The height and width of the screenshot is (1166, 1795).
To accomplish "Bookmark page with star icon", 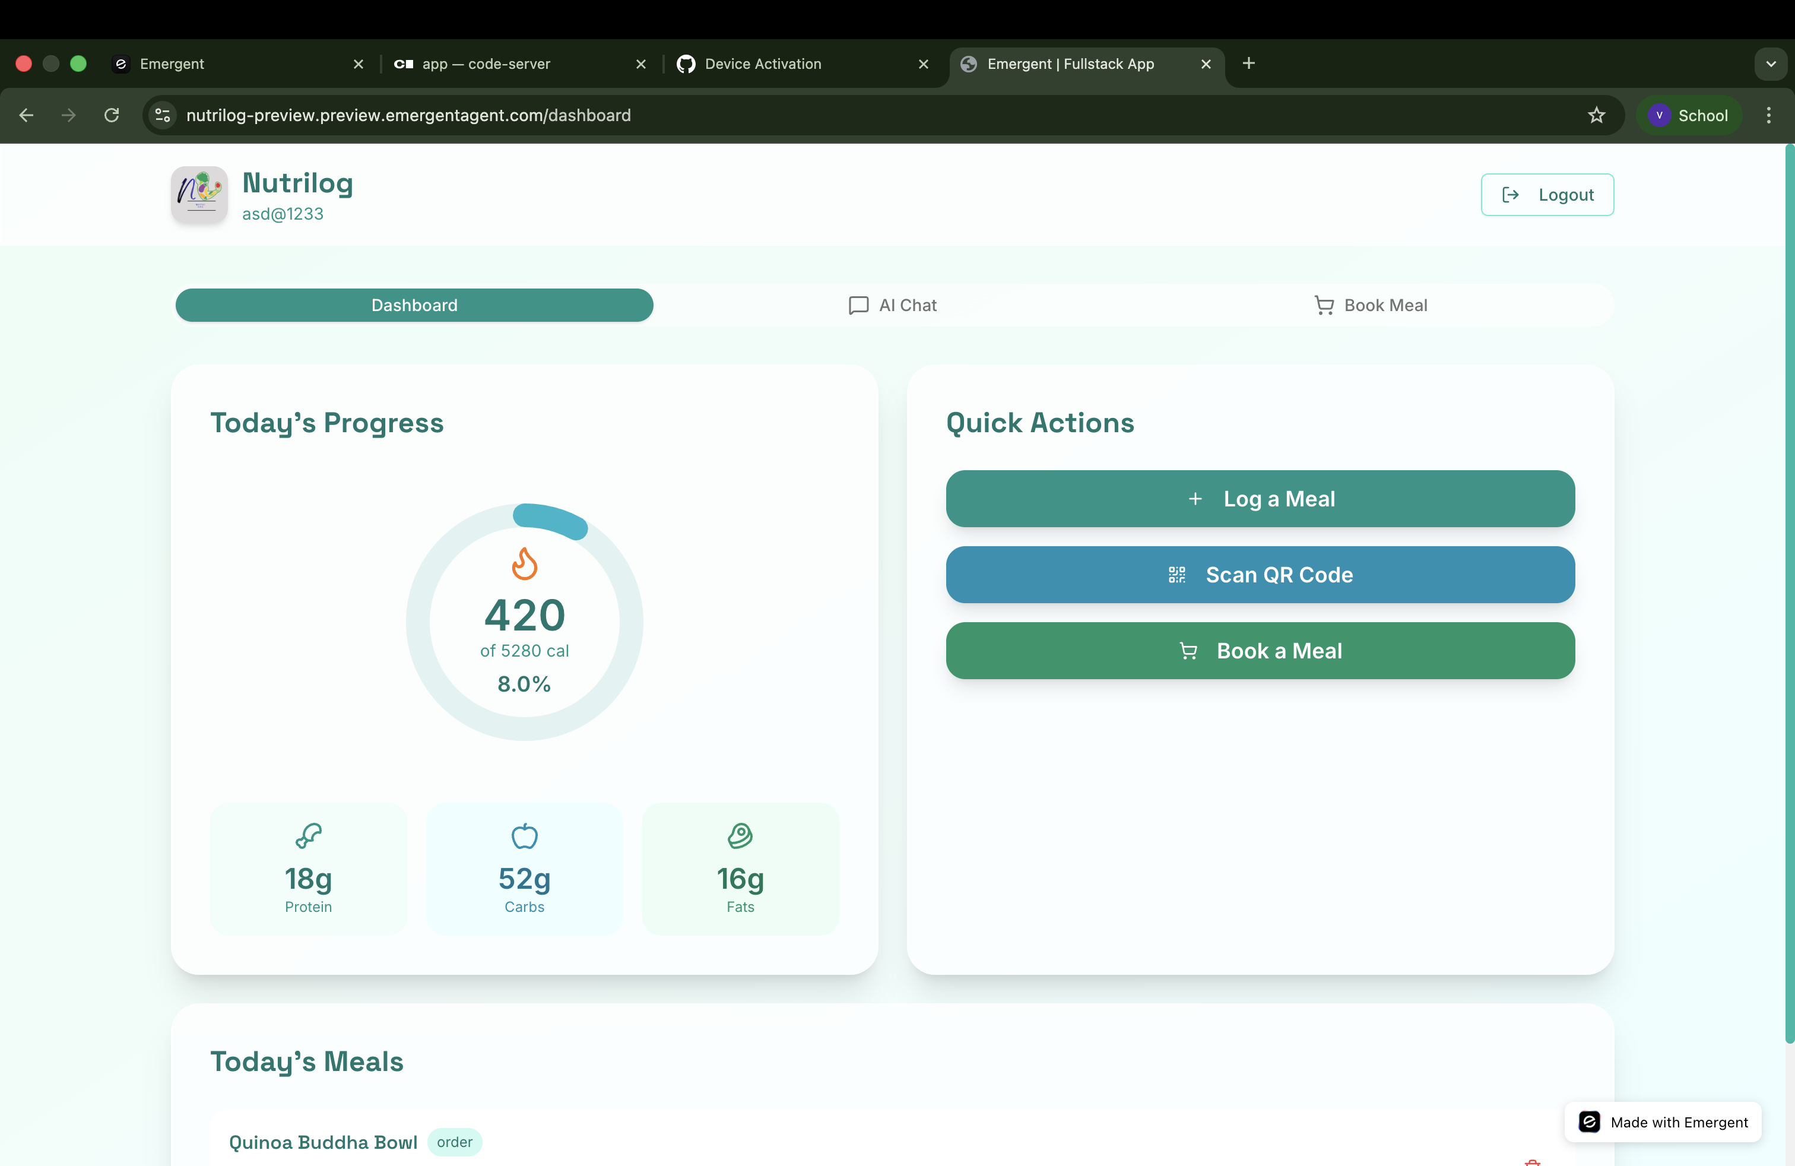I will [1596, 115].
